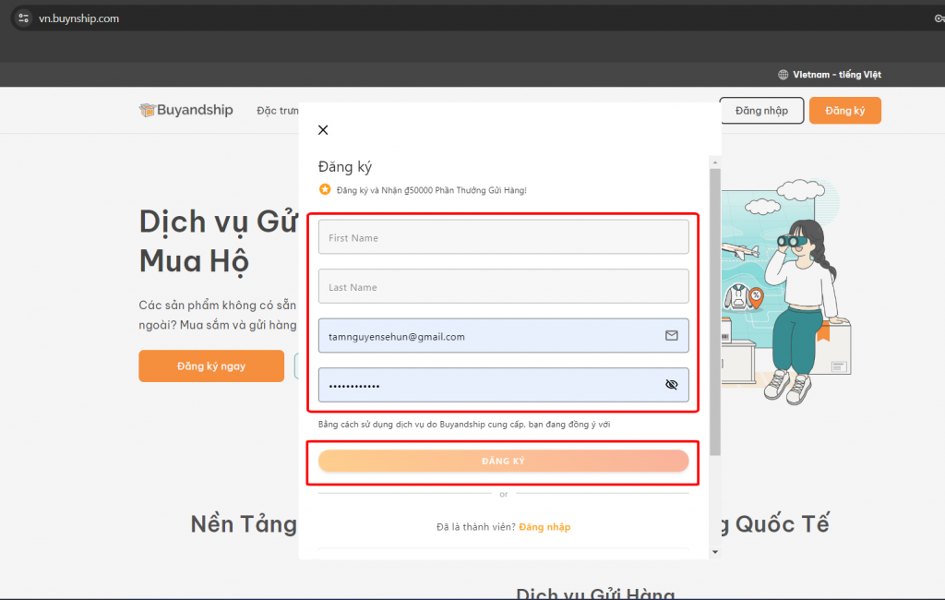This screenshot has height=600, width=945.
Task: Click the orange star reward icon
Action: 325,189
